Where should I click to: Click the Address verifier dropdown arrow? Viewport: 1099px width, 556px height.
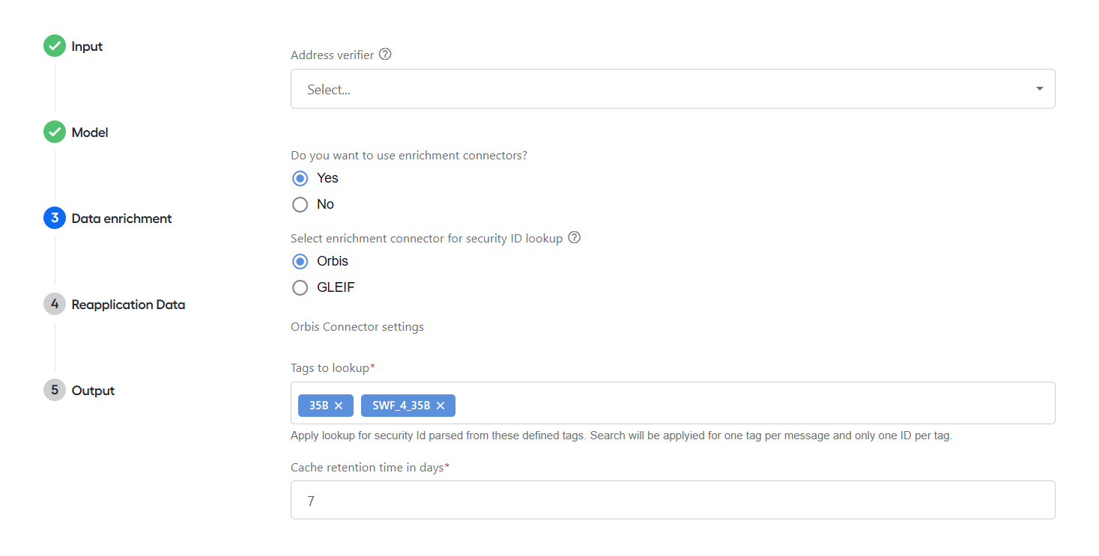click(x=1039, y=89)
